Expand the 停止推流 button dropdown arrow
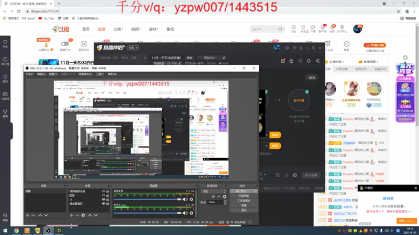The width and height of the screenshot is (419, 235). coord(255,191)
